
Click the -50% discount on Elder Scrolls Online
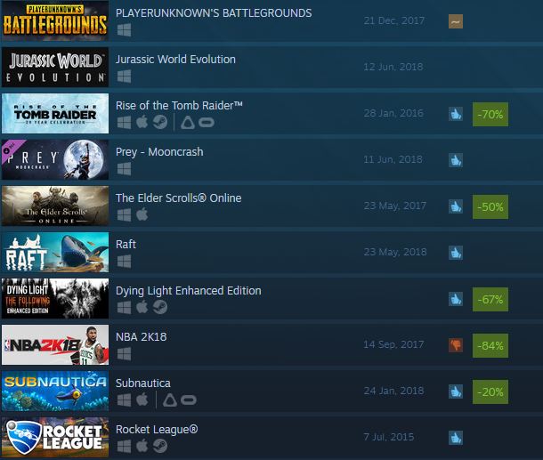(490, 206)
